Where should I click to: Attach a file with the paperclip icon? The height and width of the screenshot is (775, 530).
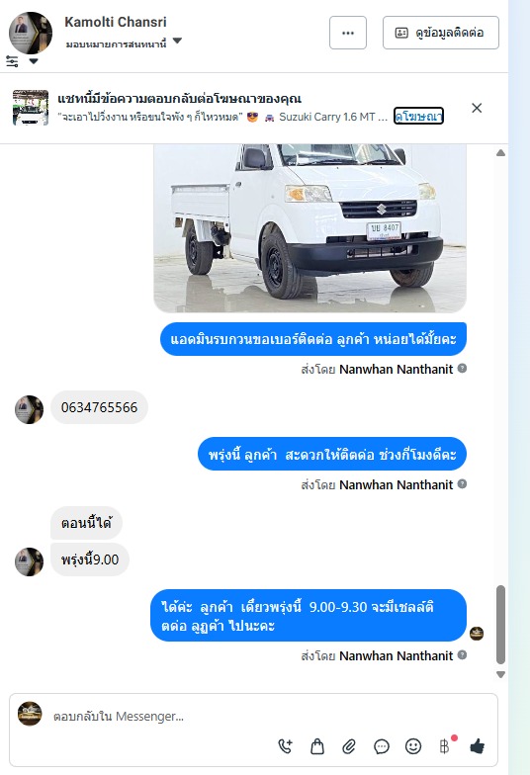(x=349, y=745)
